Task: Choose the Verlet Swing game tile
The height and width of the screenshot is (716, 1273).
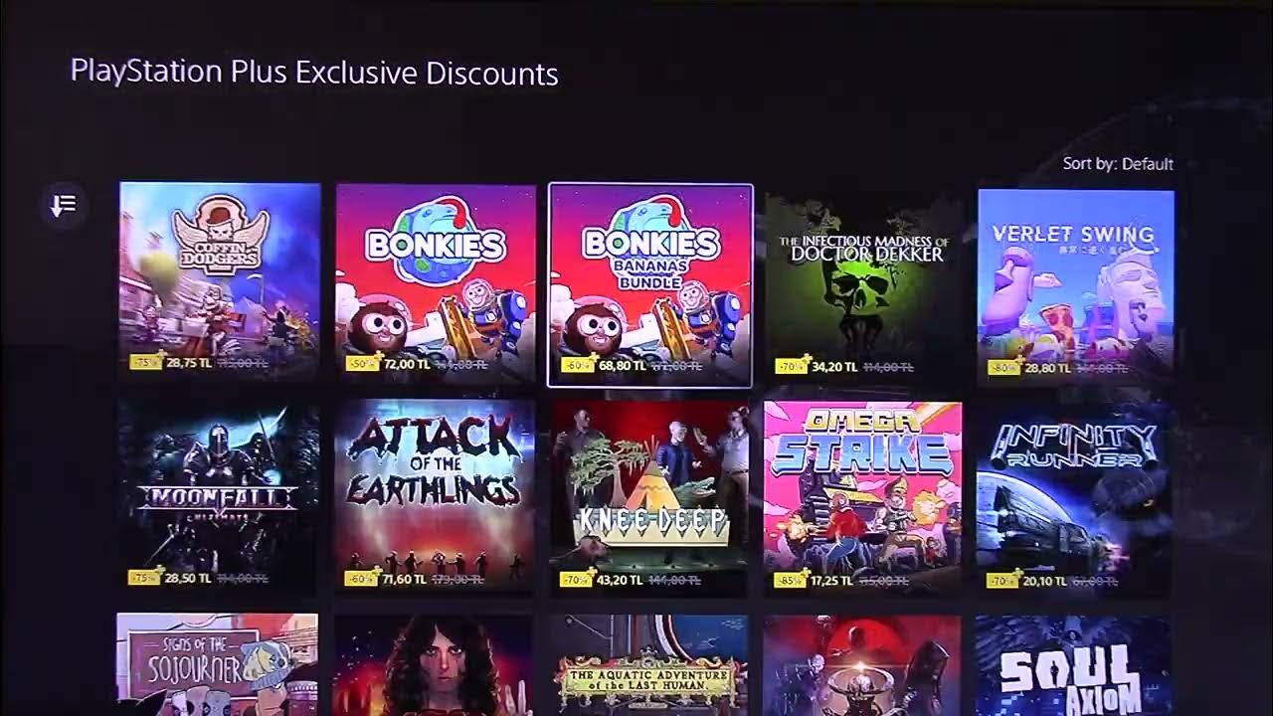Action: tap(1076, 284)
